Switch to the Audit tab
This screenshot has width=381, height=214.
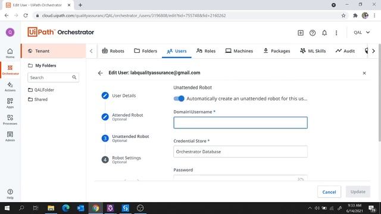pos(345,51)
